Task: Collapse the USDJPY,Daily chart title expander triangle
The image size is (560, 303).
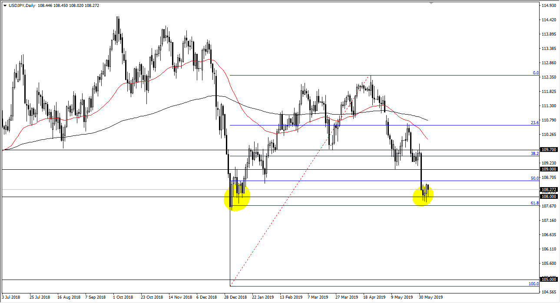Action: coord(5,5)
